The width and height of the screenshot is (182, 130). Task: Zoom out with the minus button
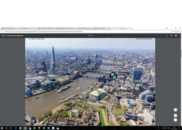click(175, 120)
